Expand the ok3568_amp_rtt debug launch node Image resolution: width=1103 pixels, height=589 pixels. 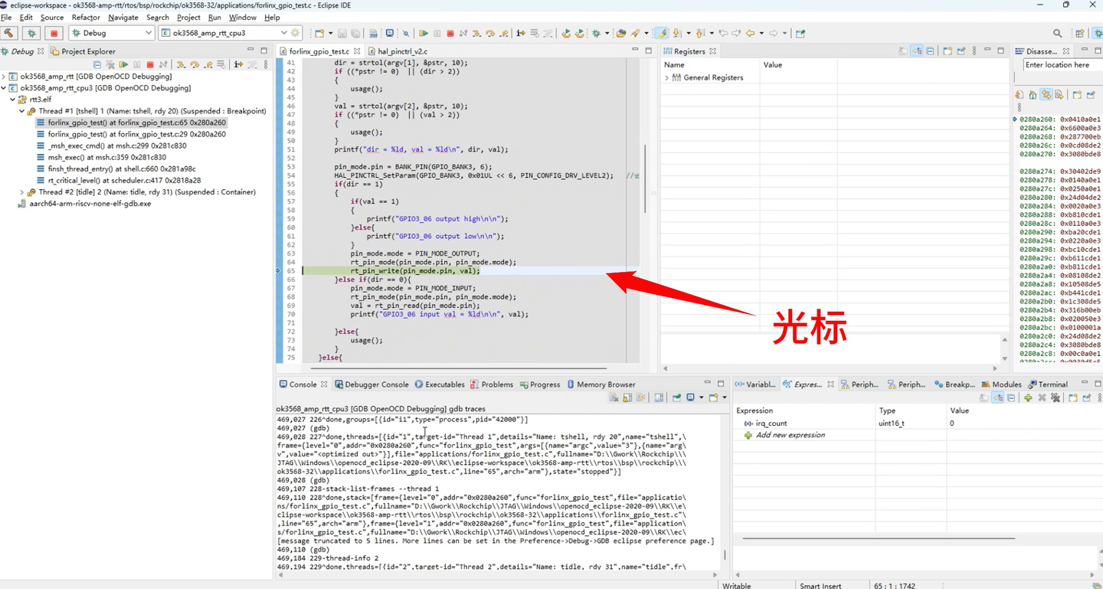tap(5, 77)
